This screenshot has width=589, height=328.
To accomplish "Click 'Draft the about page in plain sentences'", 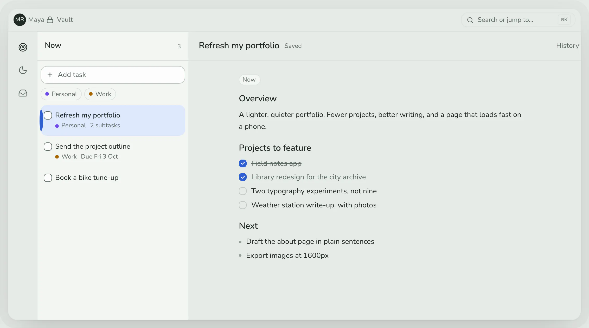I will (310, 241).
